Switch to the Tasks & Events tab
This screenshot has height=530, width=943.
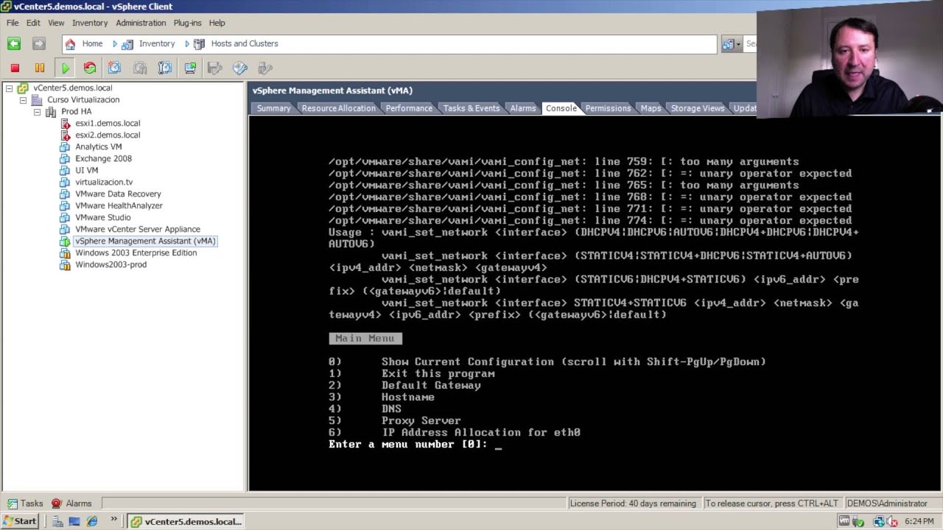(471, 108)
